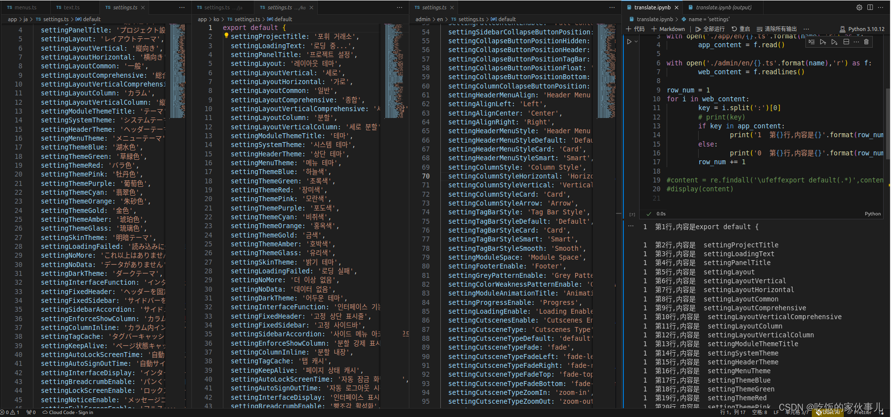Open the run cell options dropdown arrow
This screenshot has height=417, width=891.
click(x=636, y=42)
